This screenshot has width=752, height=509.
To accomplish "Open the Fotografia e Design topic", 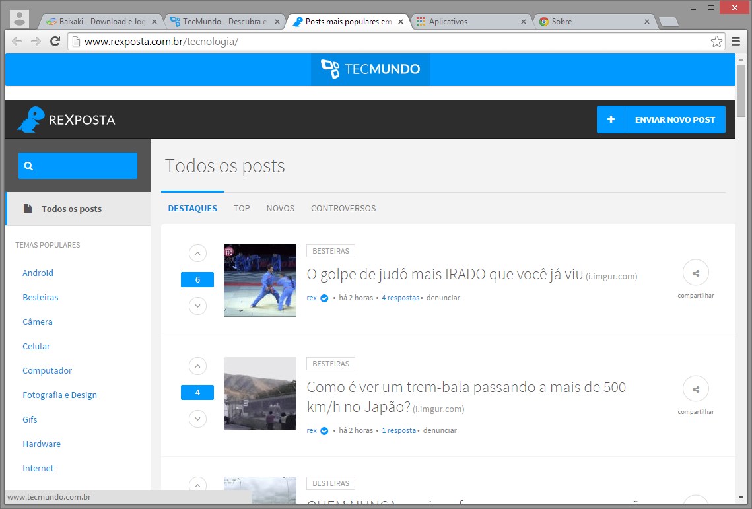I will coord(59,395).
